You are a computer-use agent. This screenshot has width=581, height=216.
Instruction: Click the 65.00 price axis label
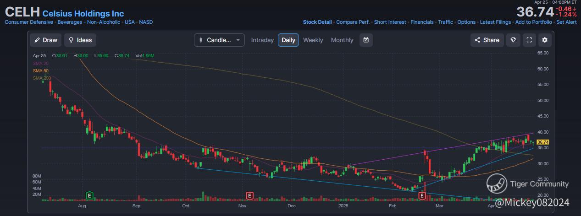click(543, 53)
